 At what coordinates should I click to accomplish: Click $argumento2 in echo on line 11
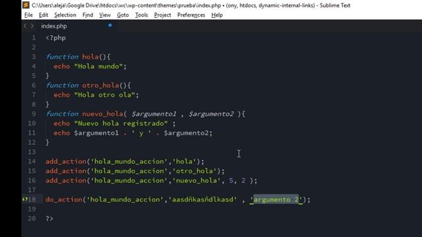coord(186,133)
